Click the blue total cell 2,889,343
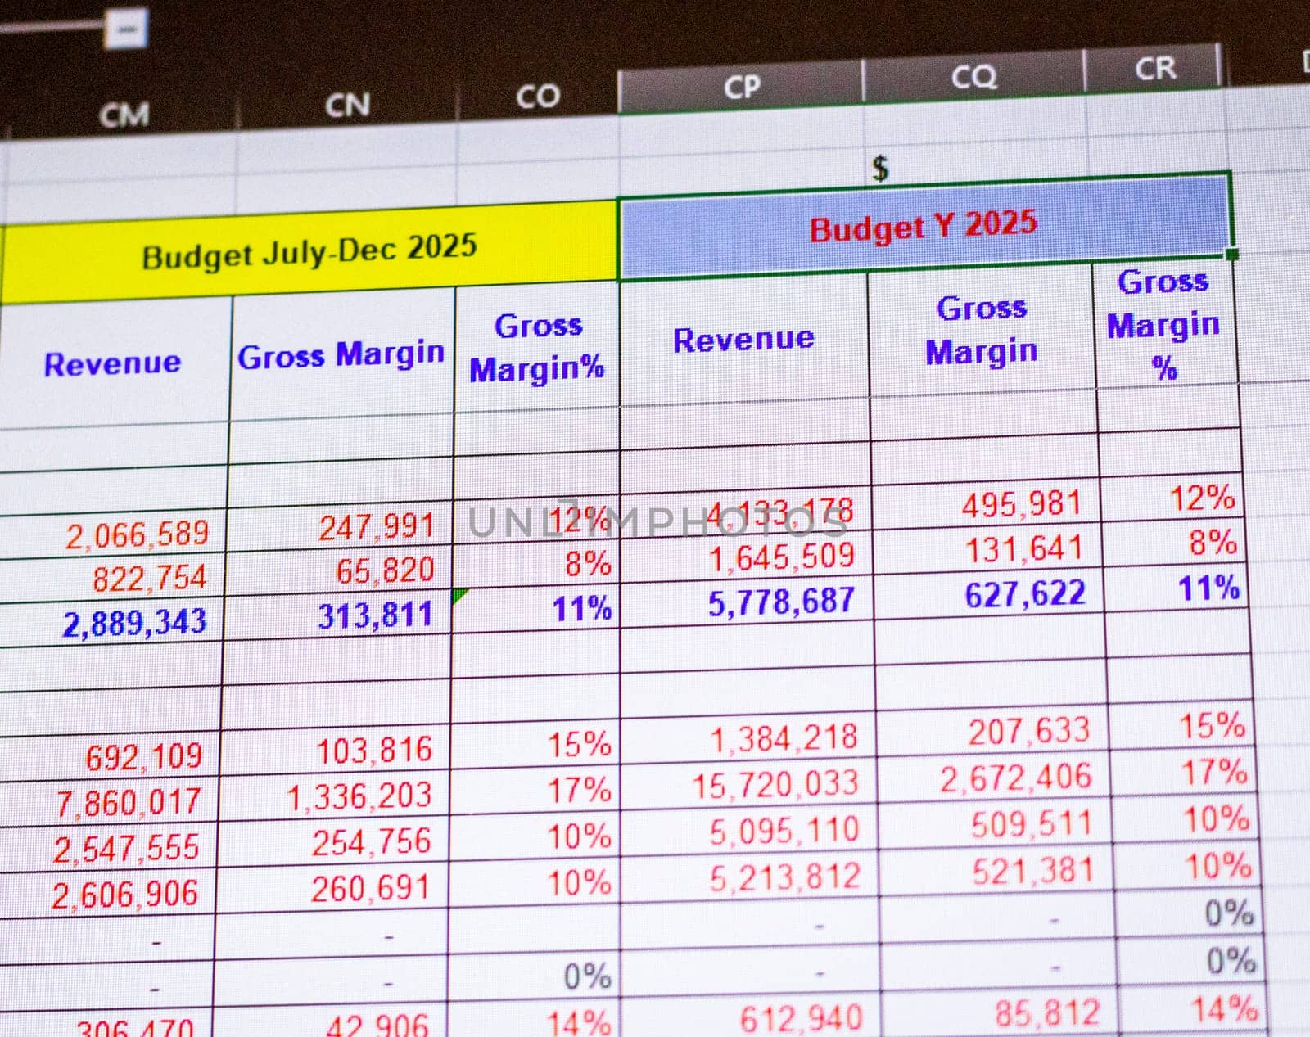The image size is (1310, 1037). 111,624
